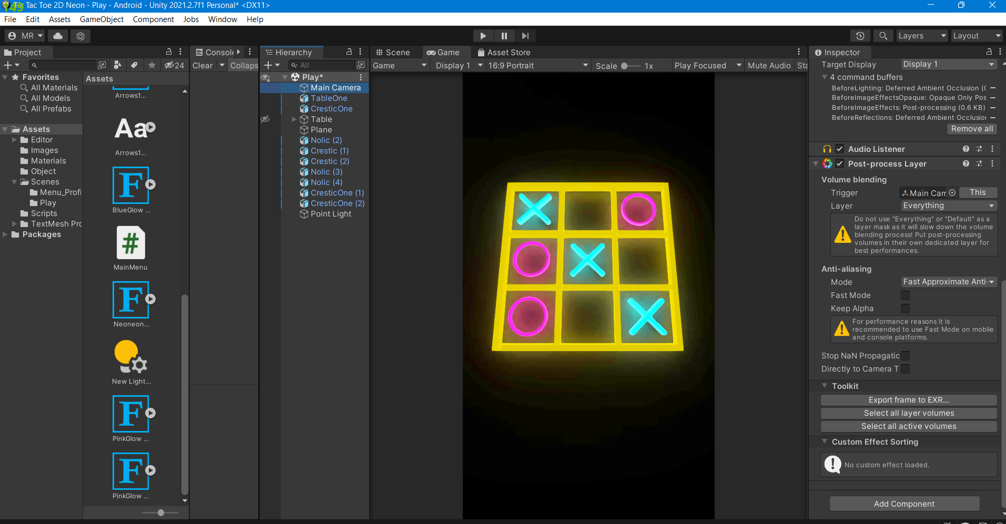The image size is (1006, 524).
Task: Lock the Hierarchy panel
Action: pos(349,52)
